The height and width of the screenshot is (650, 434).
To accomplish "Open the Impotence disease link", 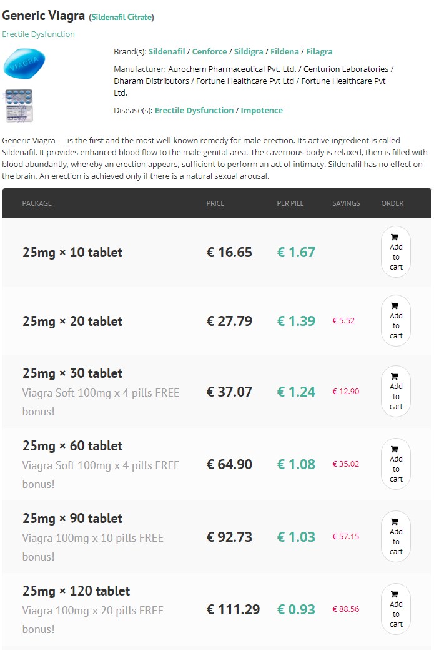I will (x=262, y=110).
